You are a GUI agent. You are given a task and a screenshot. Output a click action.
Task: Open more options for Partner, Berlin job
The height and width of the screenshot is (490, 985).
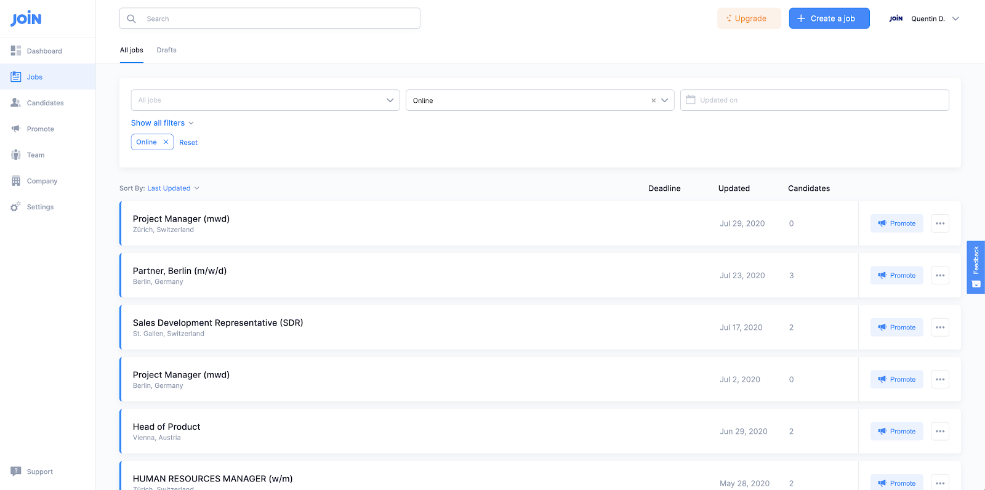[x=940, y=275]
